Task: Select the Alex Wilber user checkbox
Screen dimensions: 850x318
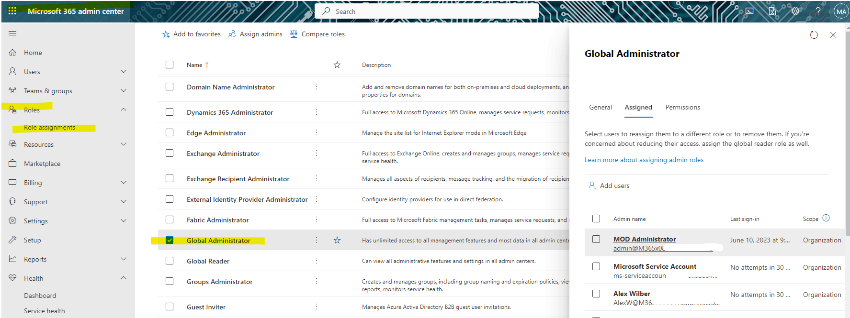Action: [x=596, y=294]
